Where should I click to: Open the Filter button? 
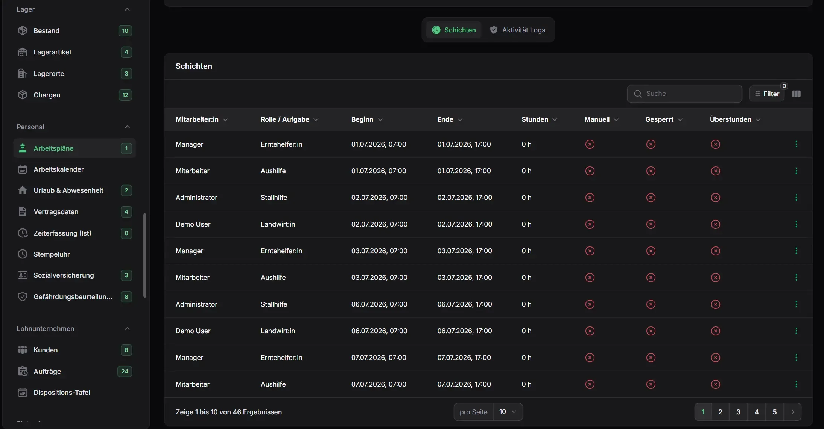(x=767, y=94)
